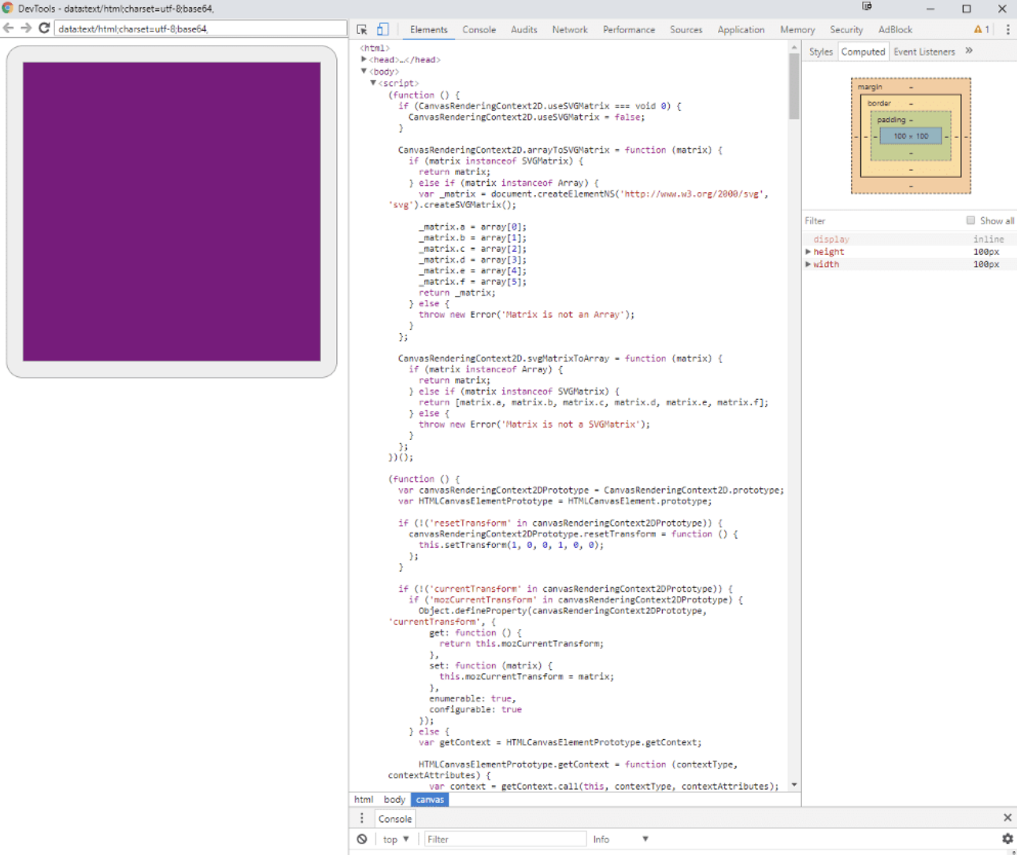Collapse the body element node

pos(363,71)
